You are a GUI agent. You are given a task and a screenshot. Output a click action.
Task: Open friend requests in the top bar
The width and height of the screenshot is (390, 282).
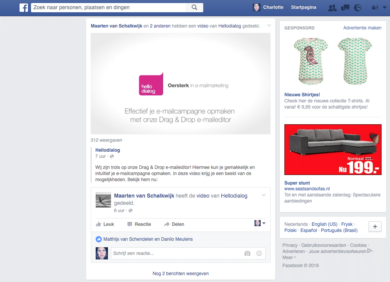tap(332, 7)
